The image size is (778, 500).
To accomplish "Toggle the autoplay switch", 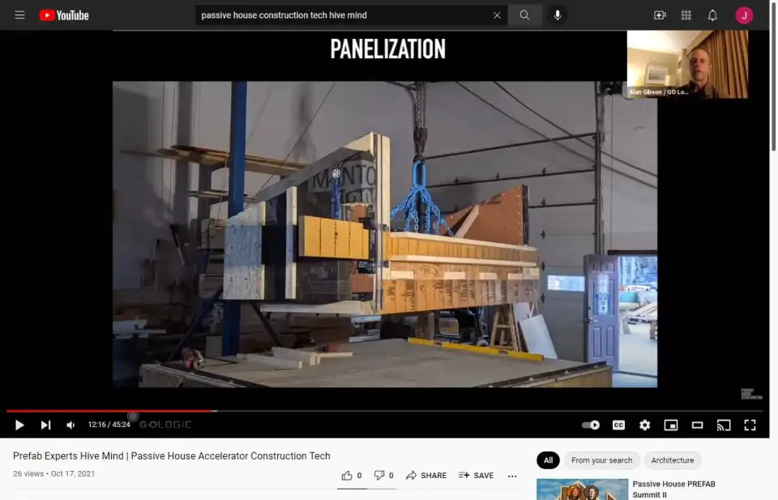I will point(591,425).
